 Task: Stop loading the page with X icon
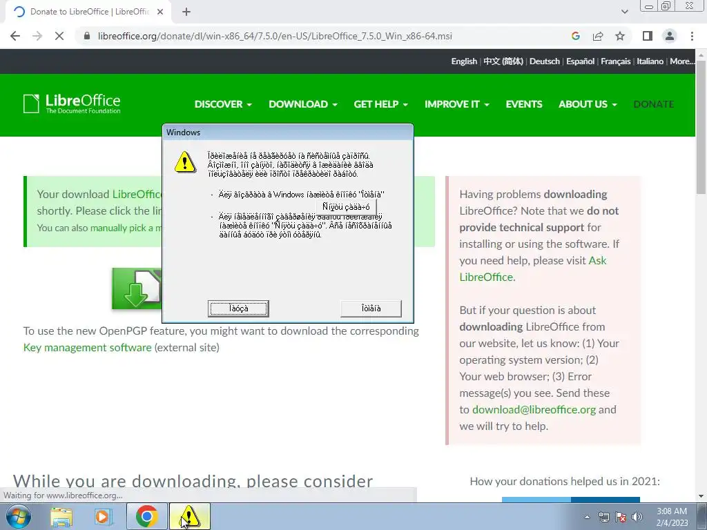click(59, 36)
